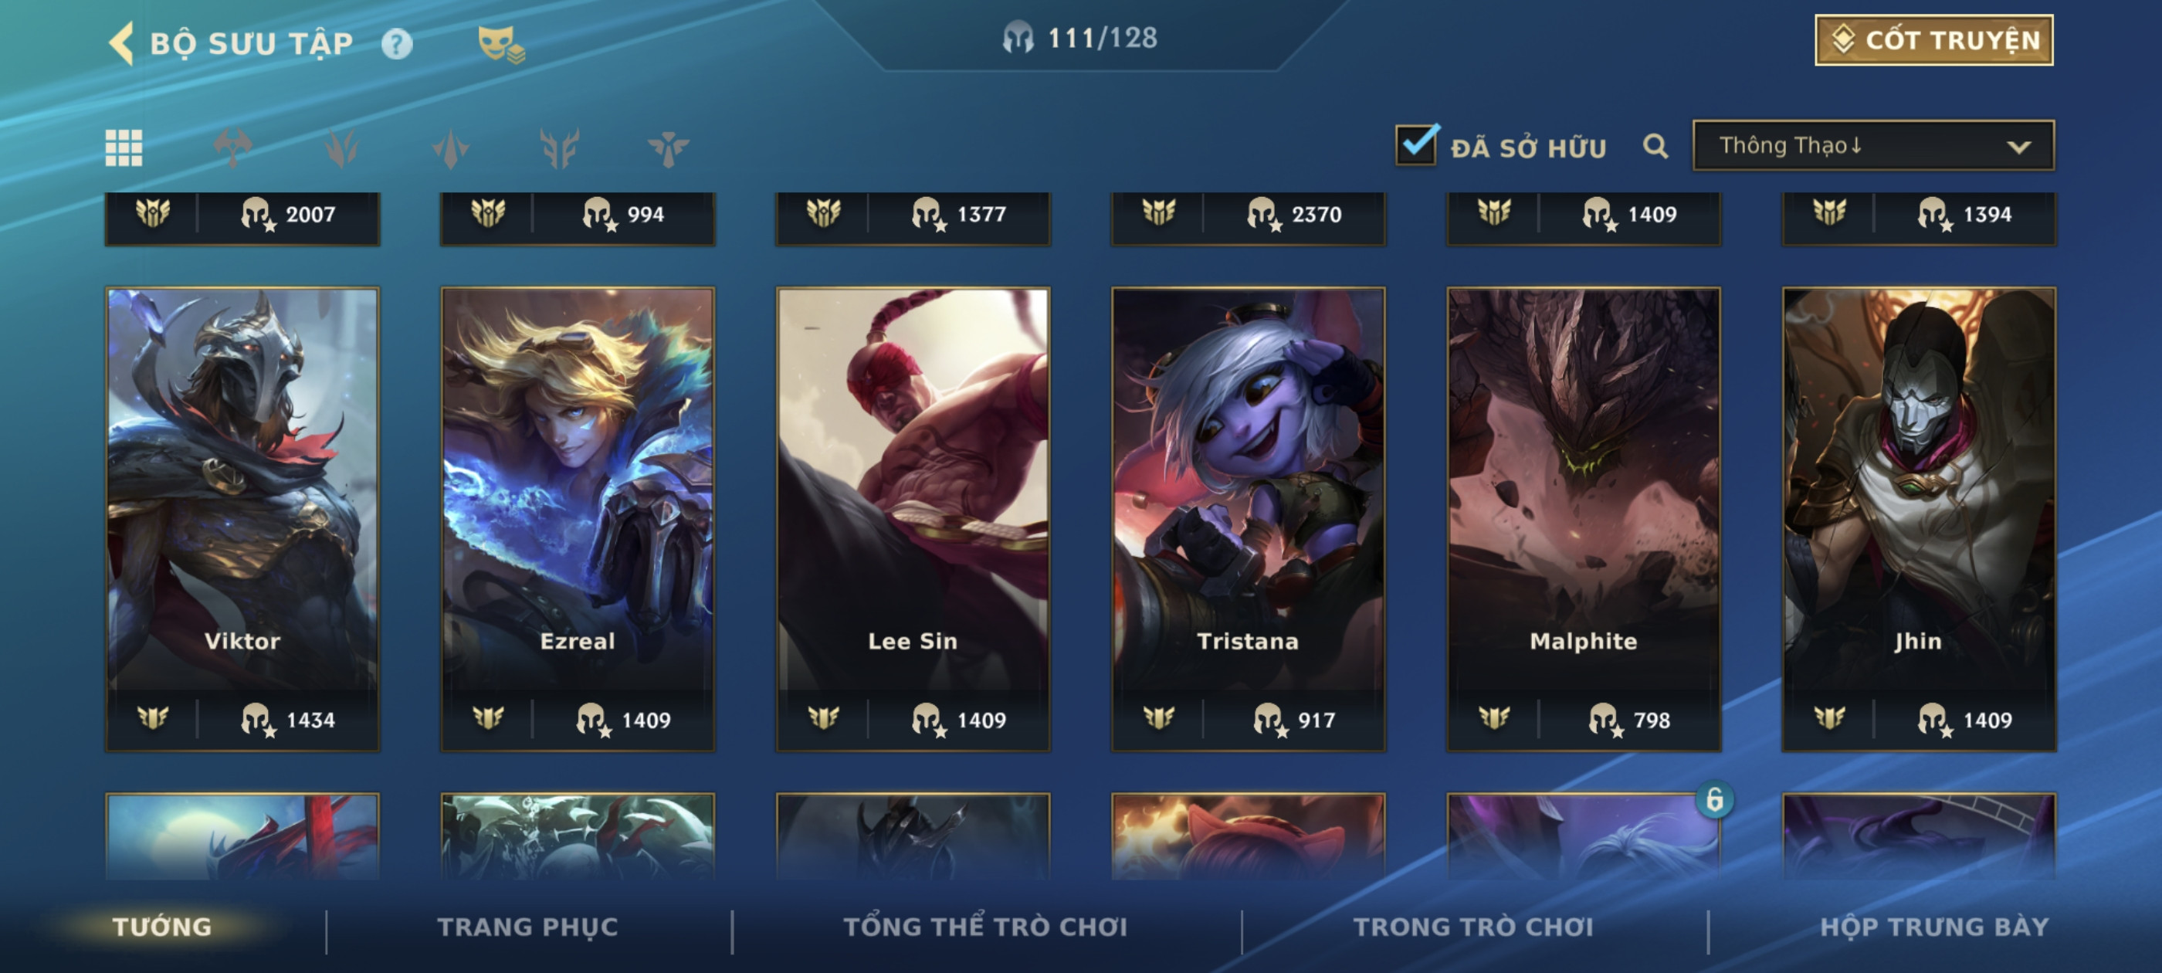Open the gold mask and coins icon
2162x973 pixels.
500,45
